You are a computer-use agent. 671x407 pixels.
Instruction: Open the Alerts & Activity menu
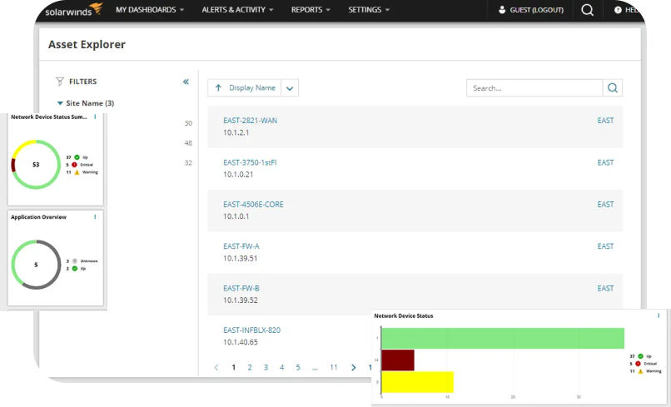pos(237,10)
